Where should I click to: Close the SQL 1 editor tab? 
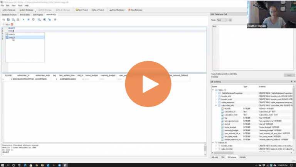pyautogui.click(x=12, y=24)
